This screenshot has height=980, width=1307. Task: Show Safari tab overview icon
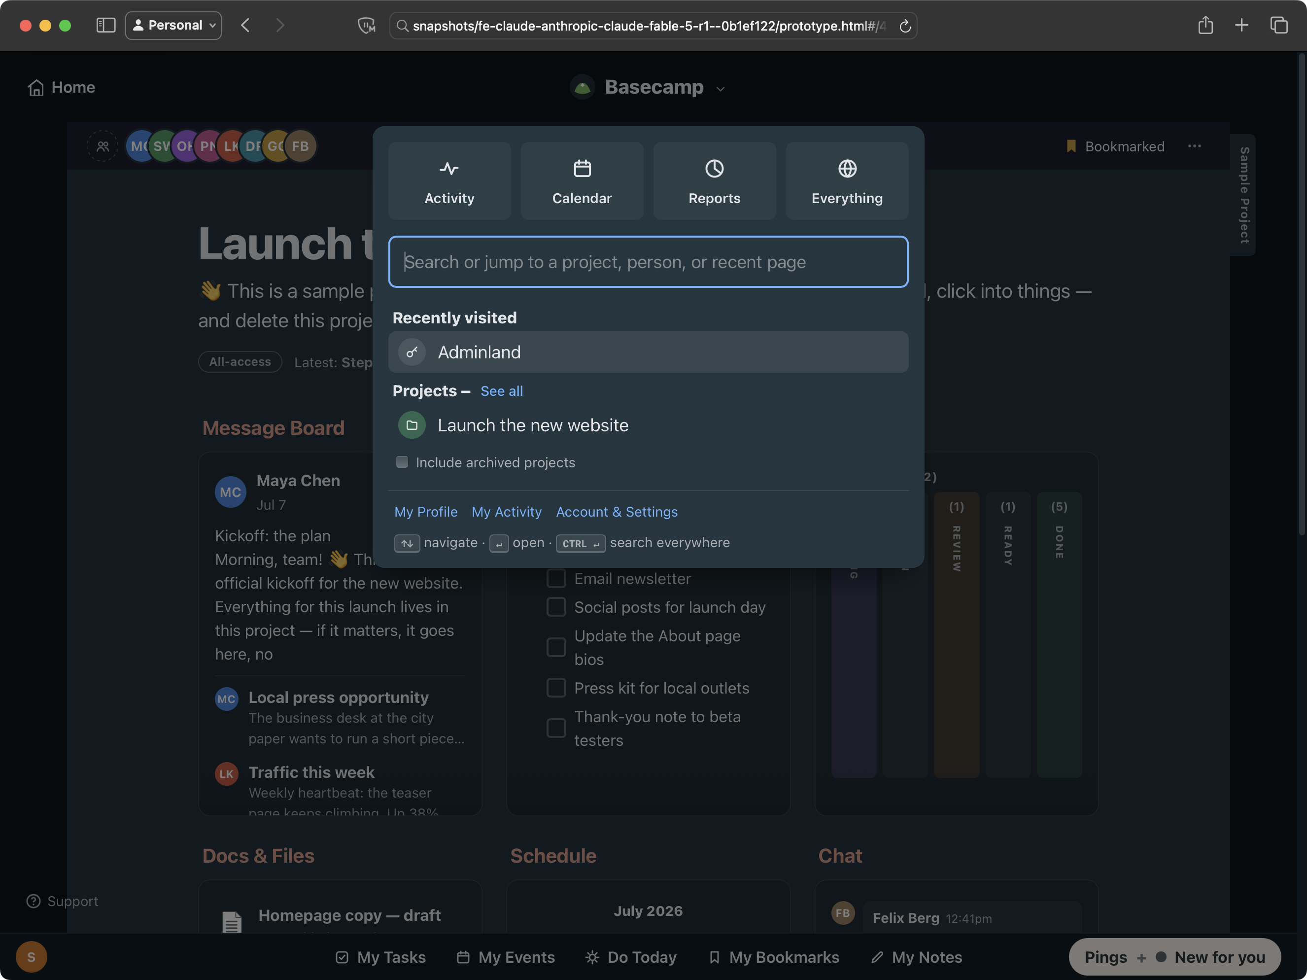point(1278,26)
